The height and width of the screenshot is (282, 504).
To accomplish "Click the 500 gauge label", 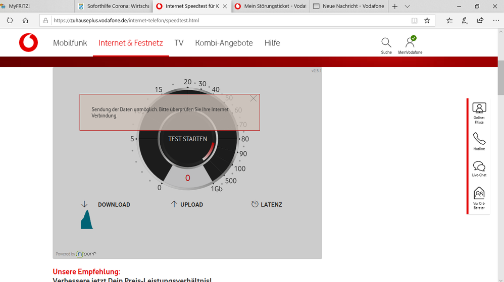I will click(231, 181).
